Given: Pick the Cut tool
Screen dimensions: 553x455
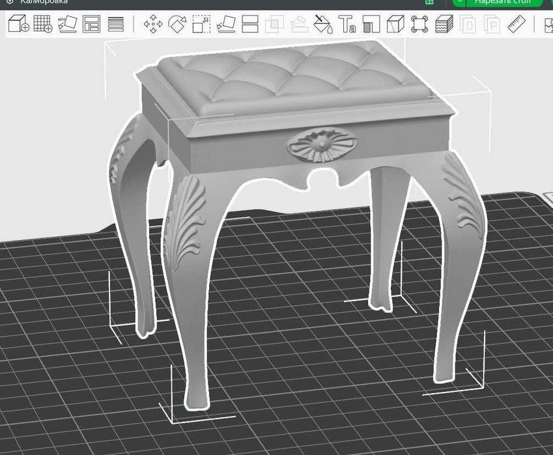Looking at the screenshot, I should (250, 24).
